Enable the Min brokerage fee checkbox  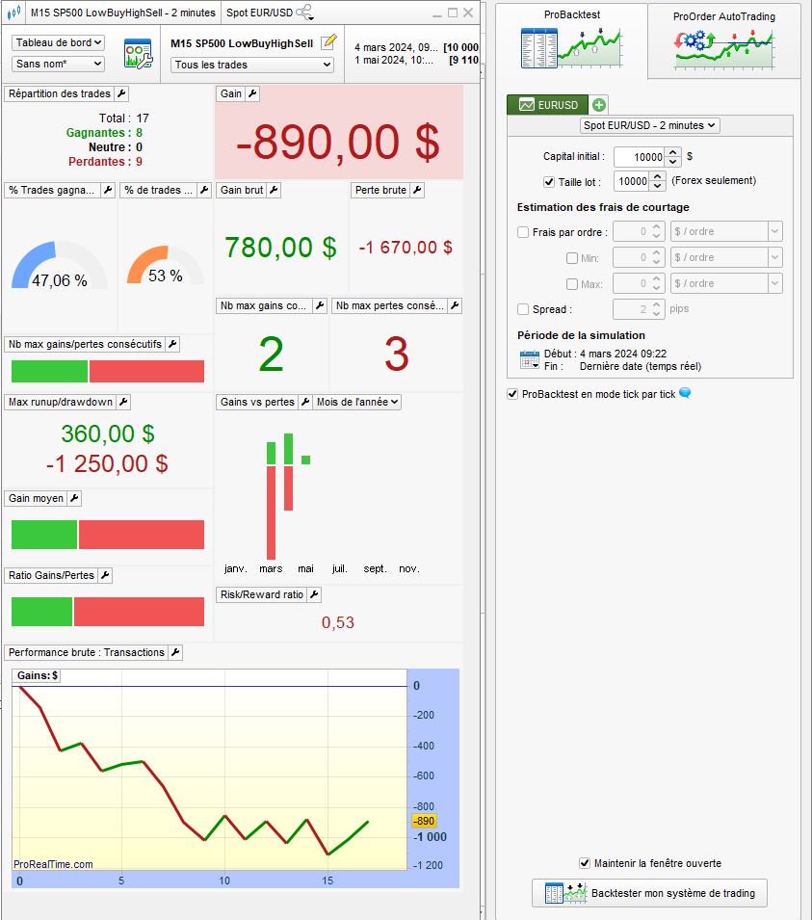click(x=572, y=258)
